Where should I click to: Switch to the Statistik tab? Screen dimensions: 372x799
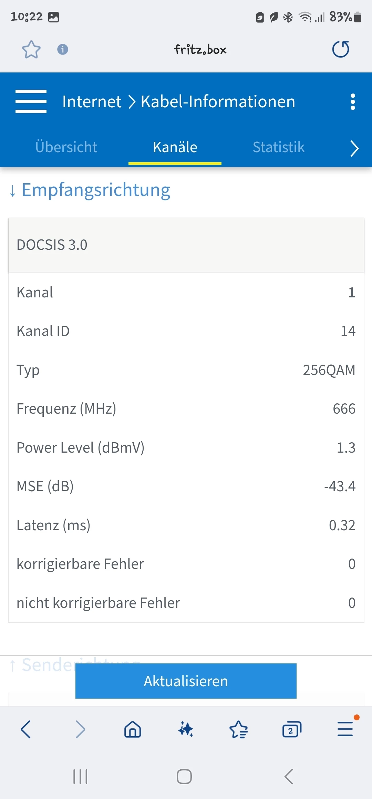pyautogui.click(x=278, y=147)
